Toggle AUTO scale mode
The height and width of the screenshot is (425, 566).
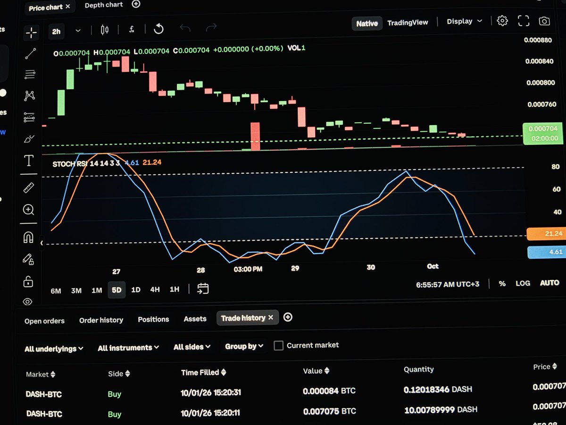[549, 283]
